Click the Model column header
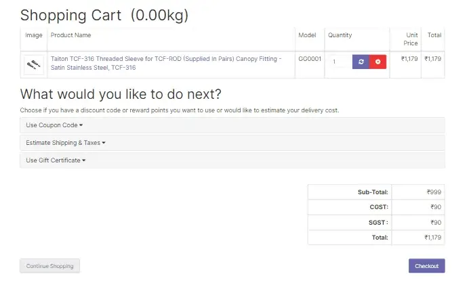Image resolution: width=469 pixels, height=289 pixels. pyautogui.click(x=307, y=35)
